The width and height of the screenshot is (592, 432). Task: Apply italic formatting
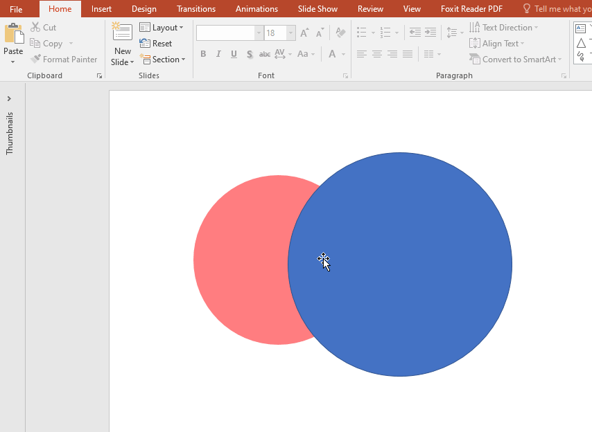[218, 54]
